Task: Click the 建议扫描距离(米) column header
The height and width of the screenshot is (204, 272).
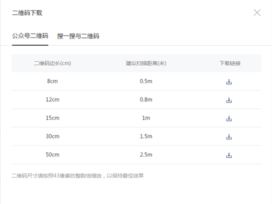Action: click(x=146, y=63)
